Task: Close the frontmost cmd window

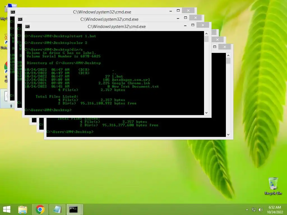Action: (203, 25)
